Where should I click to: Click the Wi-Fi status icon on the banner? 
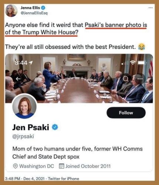[x=133, y=63]
